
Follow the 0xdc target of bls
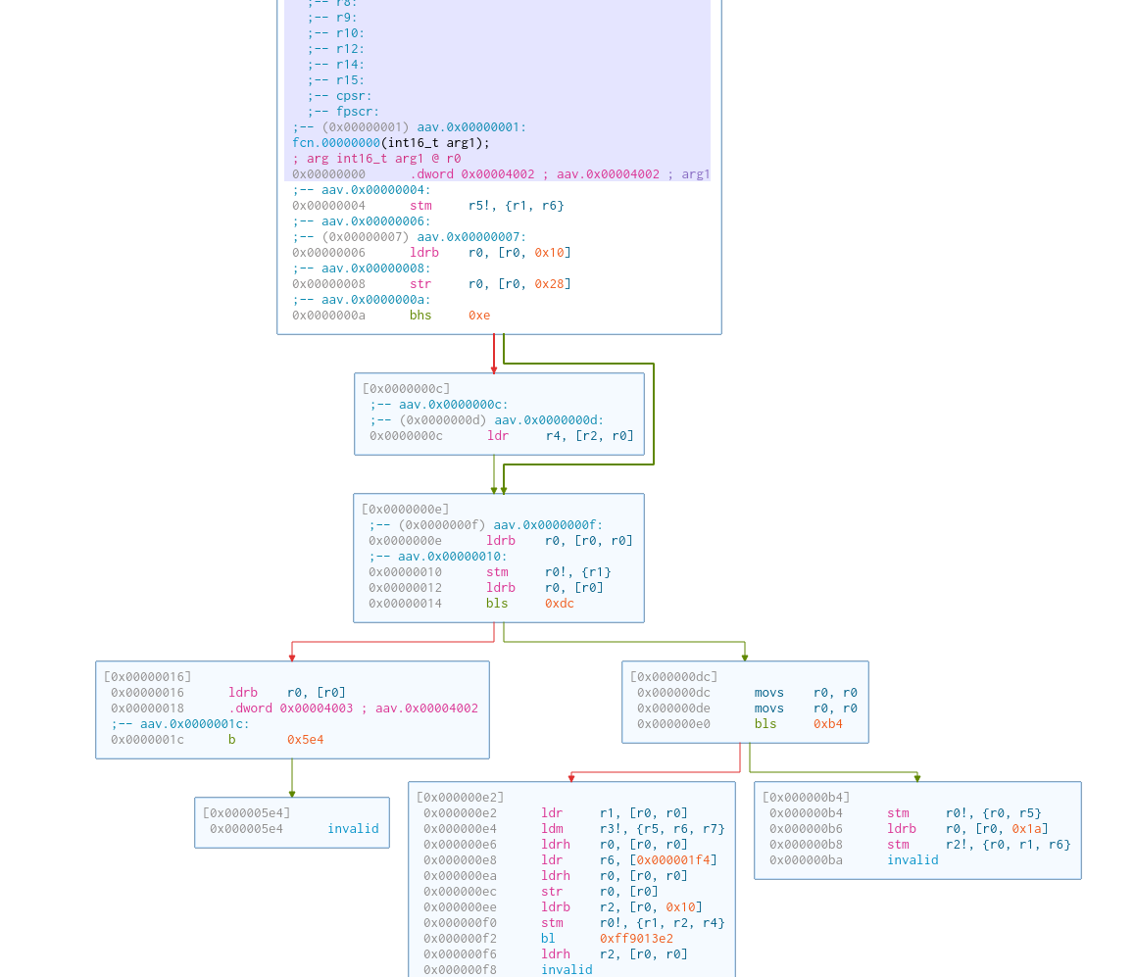click(x=559, y=604)
